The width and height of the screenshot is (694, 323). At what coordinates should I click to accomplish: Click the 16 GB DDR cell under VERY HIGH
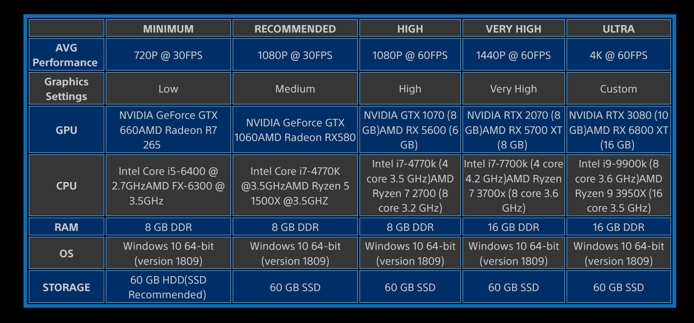(x=513, y=227)
